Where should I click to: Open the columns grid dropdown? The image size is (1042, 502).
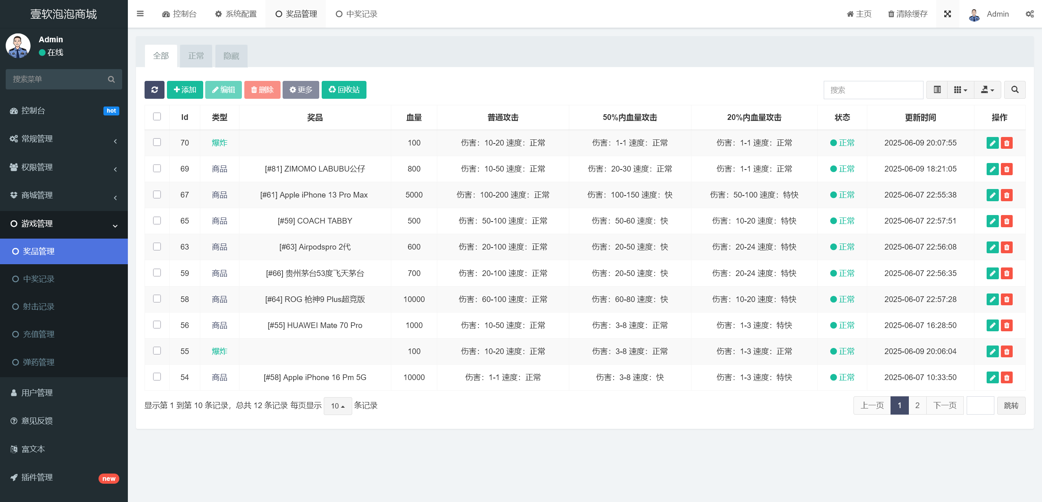click(x=960, y=90)
